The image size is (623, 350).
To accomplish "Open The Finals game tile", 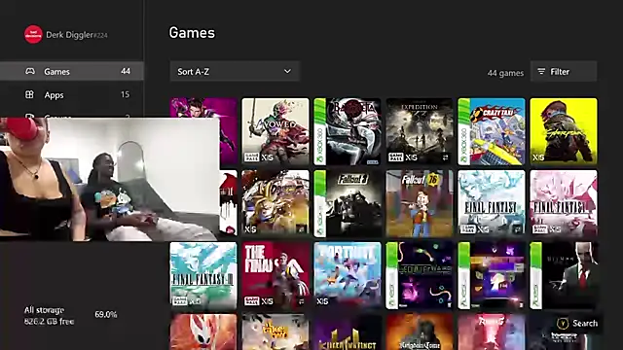I will click(x=275, y=275).
